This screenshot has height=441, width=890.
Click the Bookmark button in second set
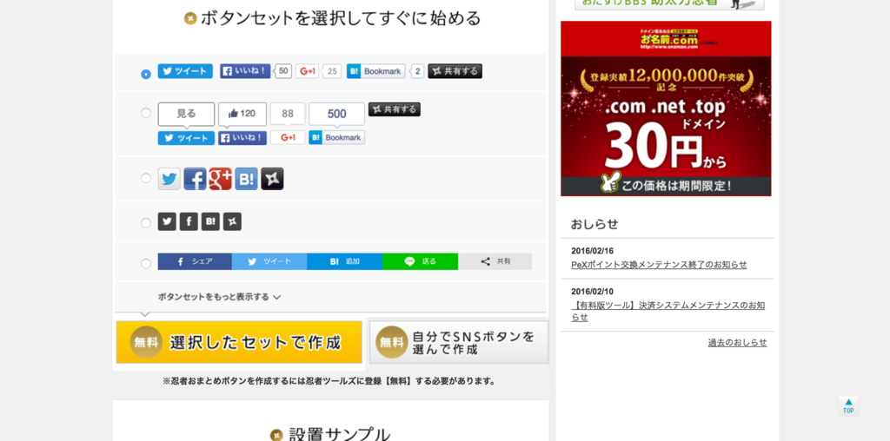pos(336,138)
